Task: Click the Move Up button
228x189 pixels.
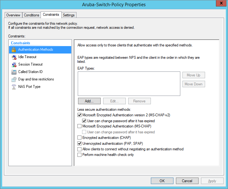Action: pos(194,75)
